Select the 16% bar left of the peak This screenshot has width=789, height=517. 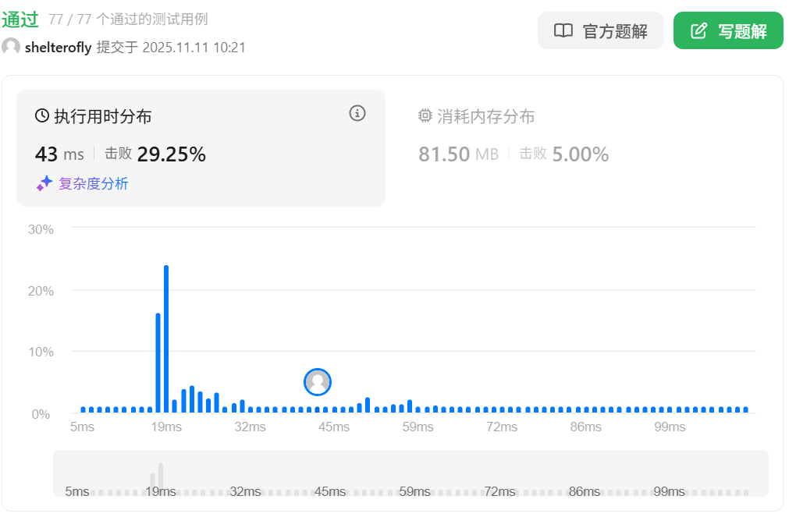158,363
